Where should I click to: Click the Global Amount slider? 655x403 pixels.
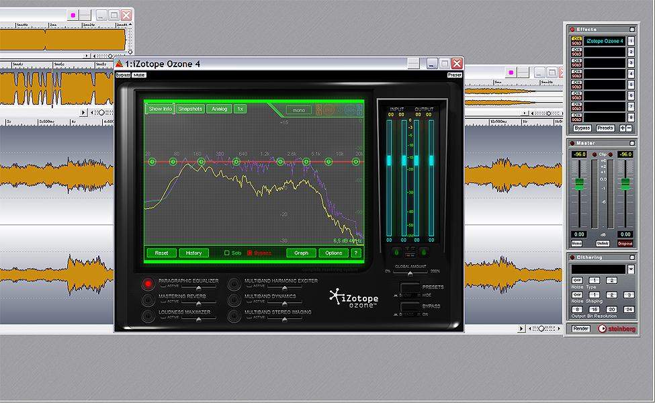(x=410, y=273)
